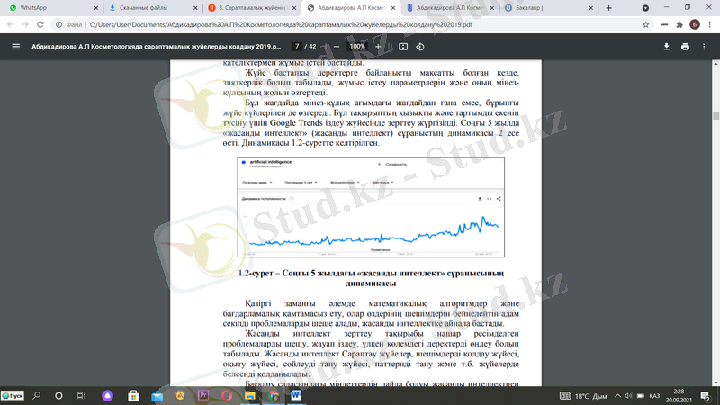Close the WhatsApp tab

coord(96,8)
